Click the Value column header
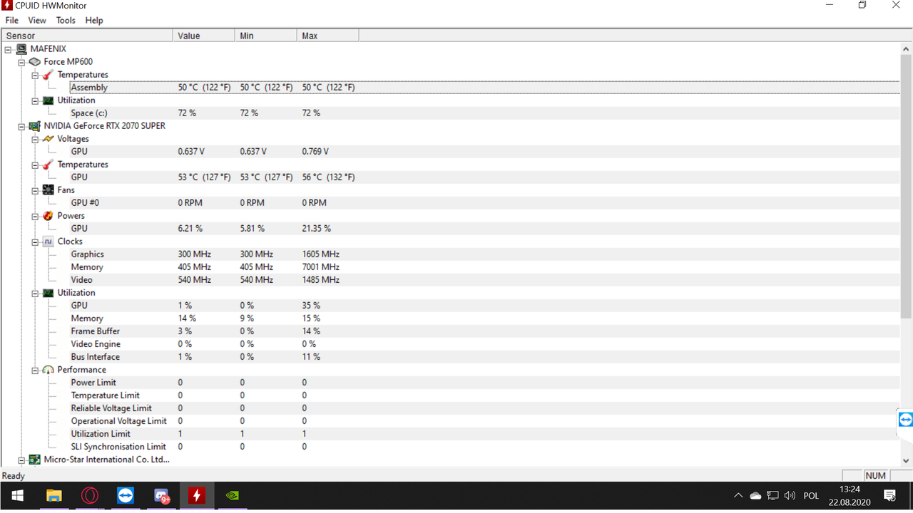This screenshot has width=913, height=513. coord(204,36)
